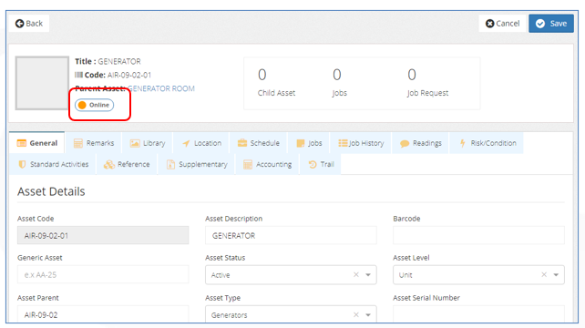This screenshot has height=328, width=585.
Task: Open the Library tab image icon
Action: click(x=135, y=143)
